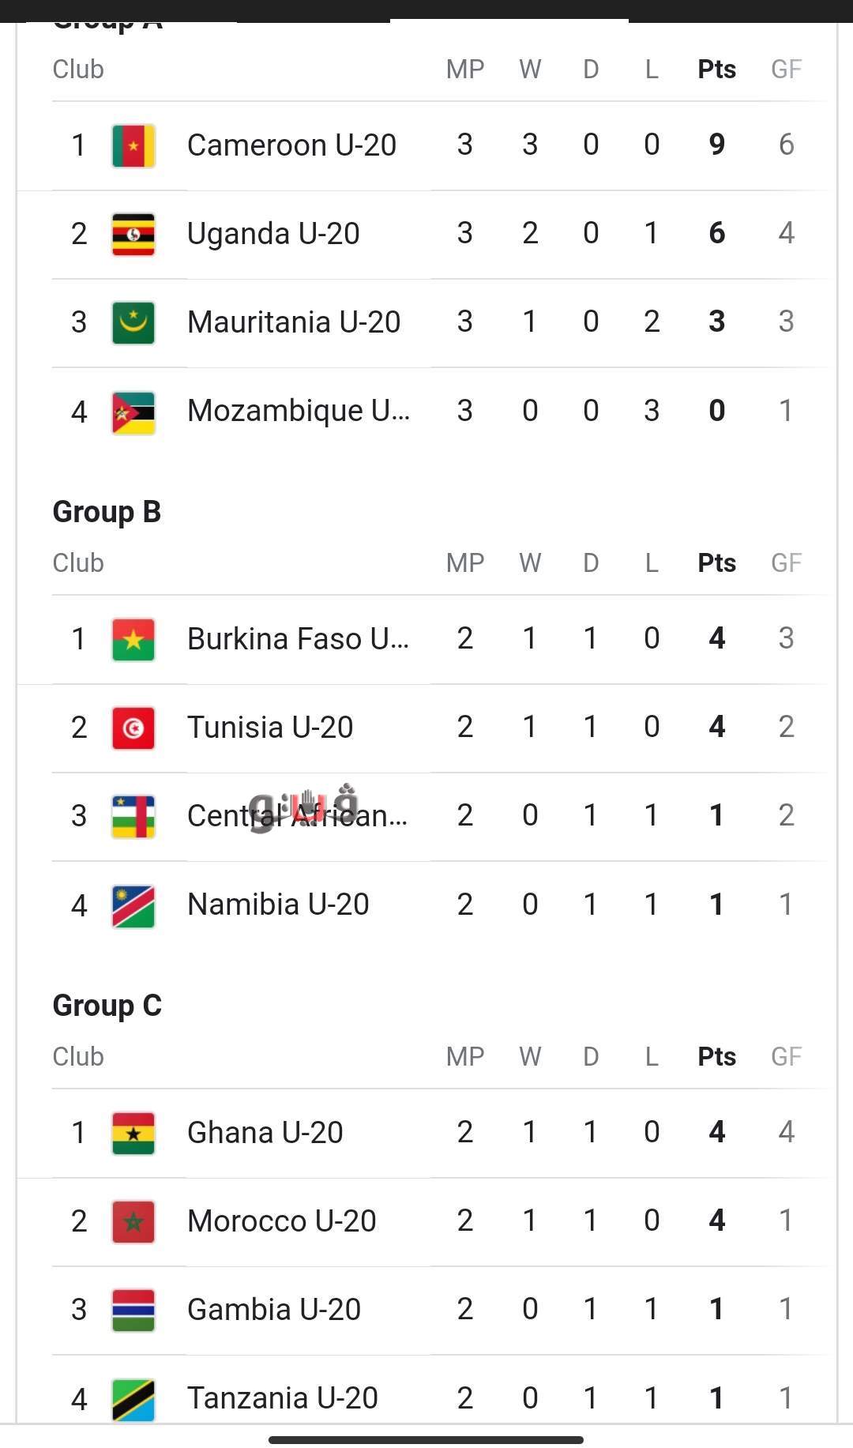
Task: Click the Group C heading
Action: pos(107,1006)
